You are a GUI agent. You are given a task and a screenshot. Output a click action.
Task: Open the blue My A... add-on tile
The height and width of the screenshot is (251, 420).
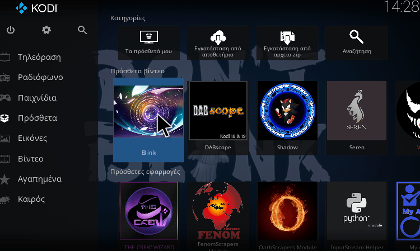click(408, 216)
